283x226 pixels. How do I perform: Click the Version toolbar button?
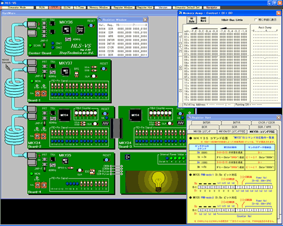(163, 7)
